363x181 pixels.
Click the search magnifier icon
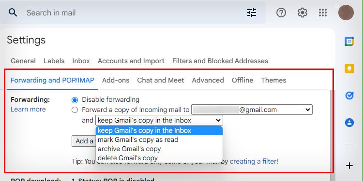tap(13, 13)
